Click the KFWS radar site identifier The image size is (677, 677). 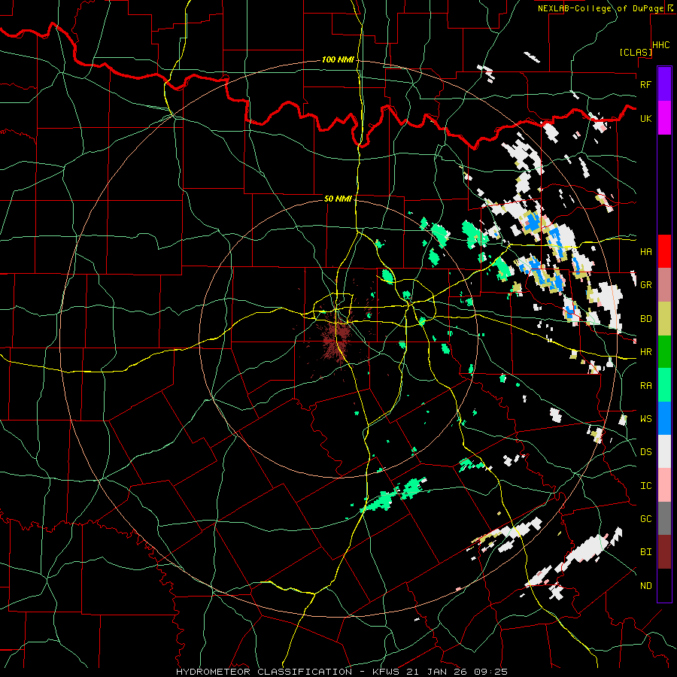tap(386, 672)
